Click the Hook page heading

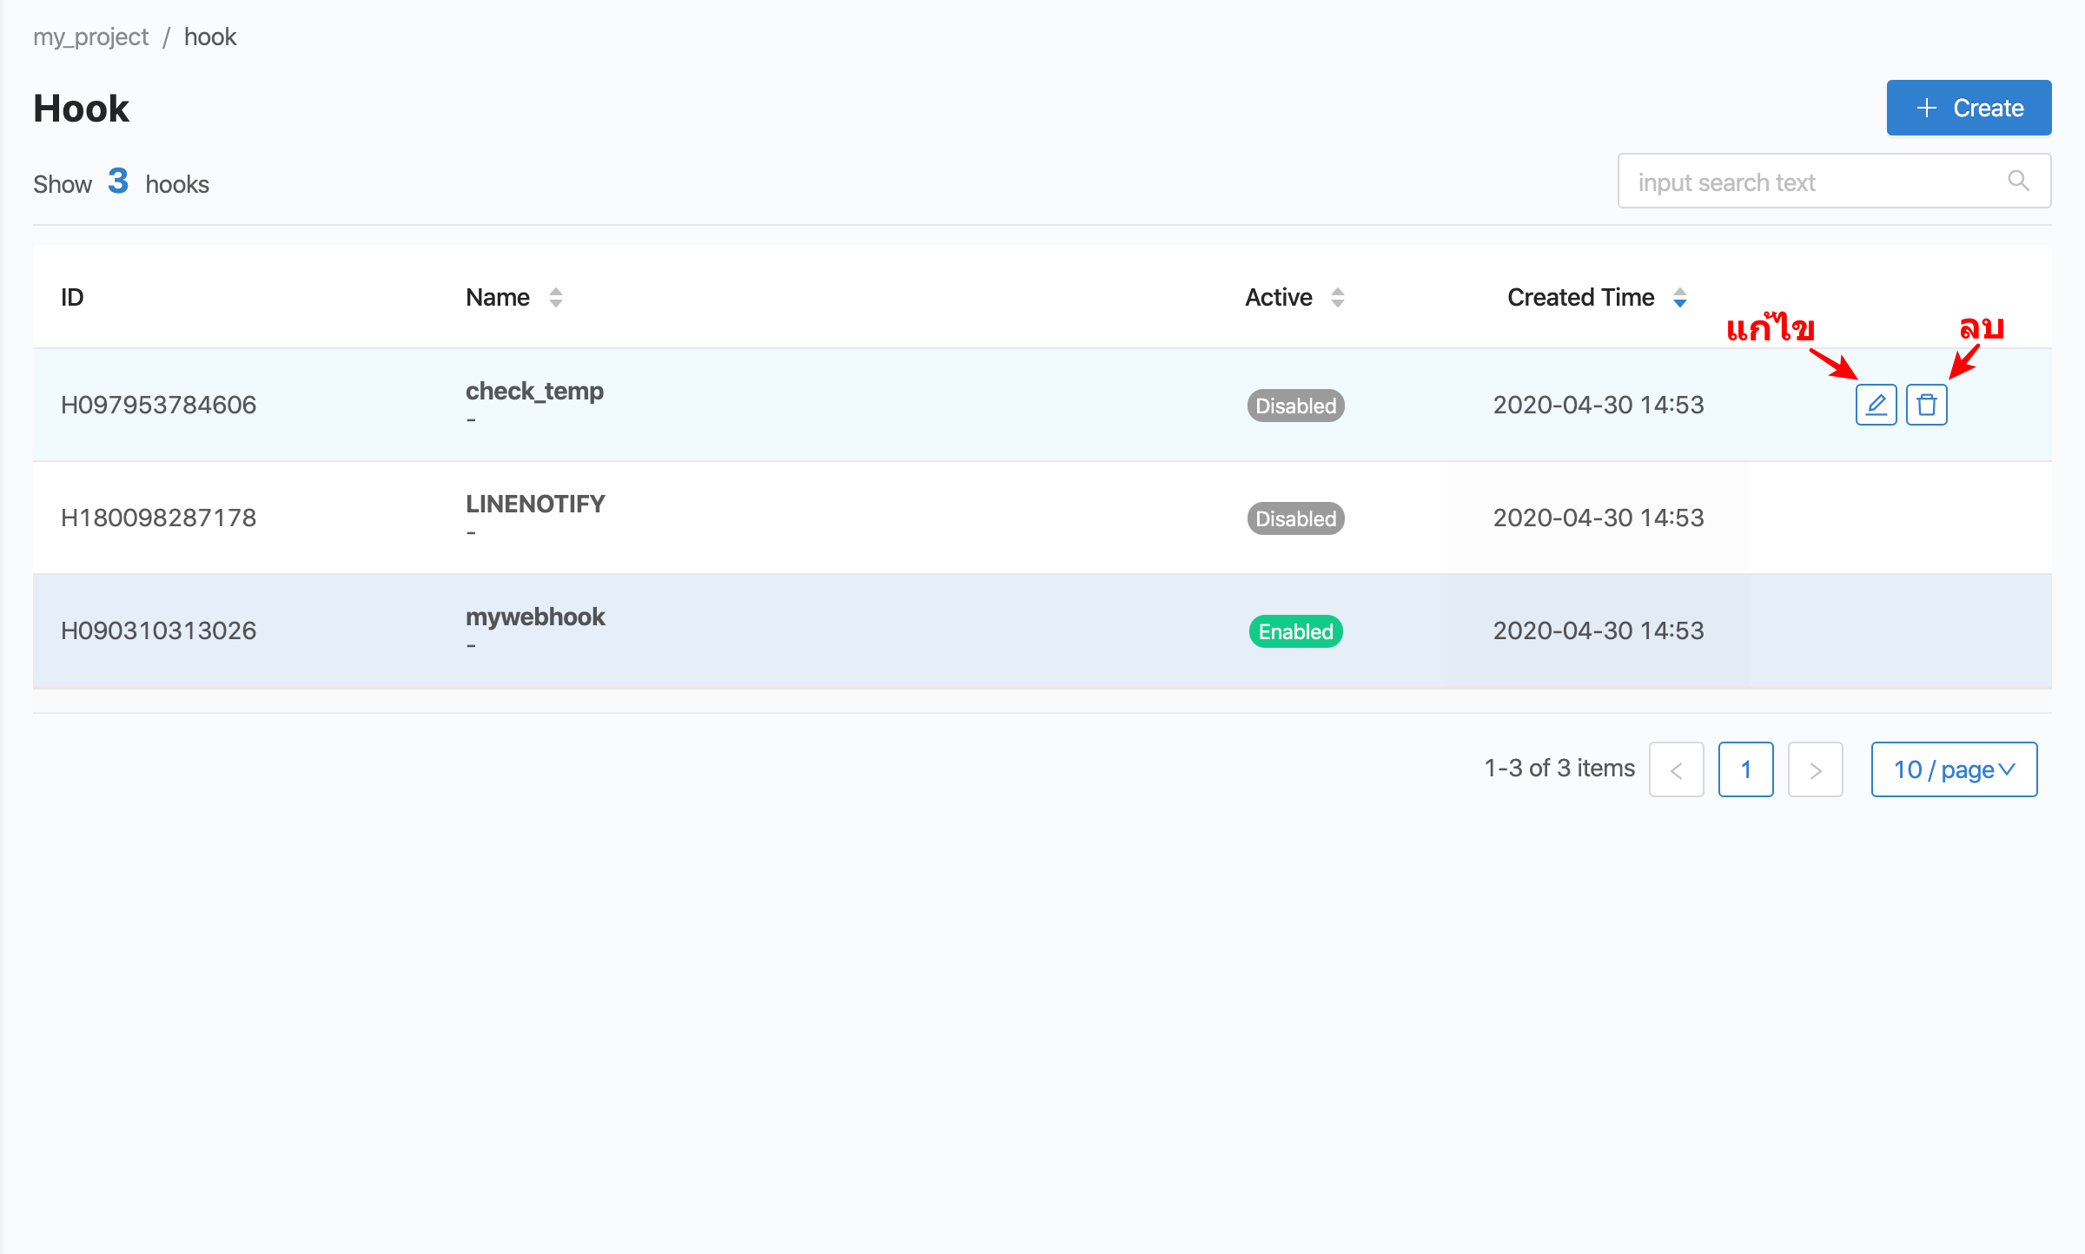tap(81, 109)
